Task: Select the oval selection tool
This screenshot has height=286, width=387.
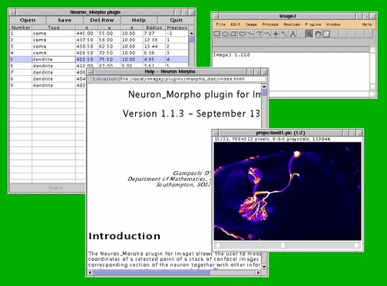Action: pos(225,34)
